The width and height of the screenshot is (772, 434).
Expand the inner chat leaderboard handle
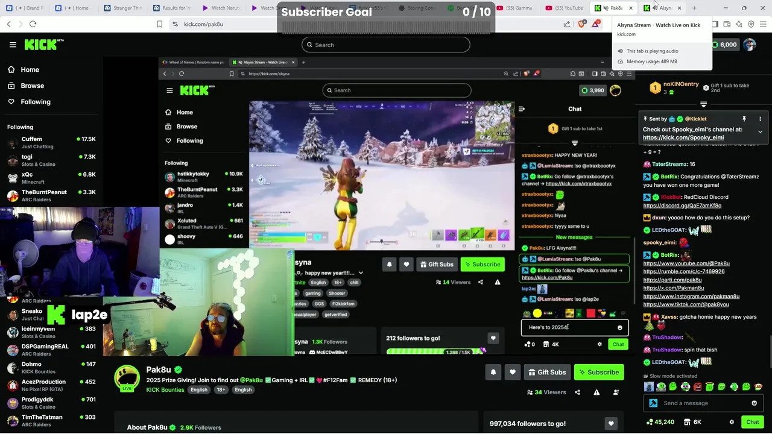click(574, 143)
